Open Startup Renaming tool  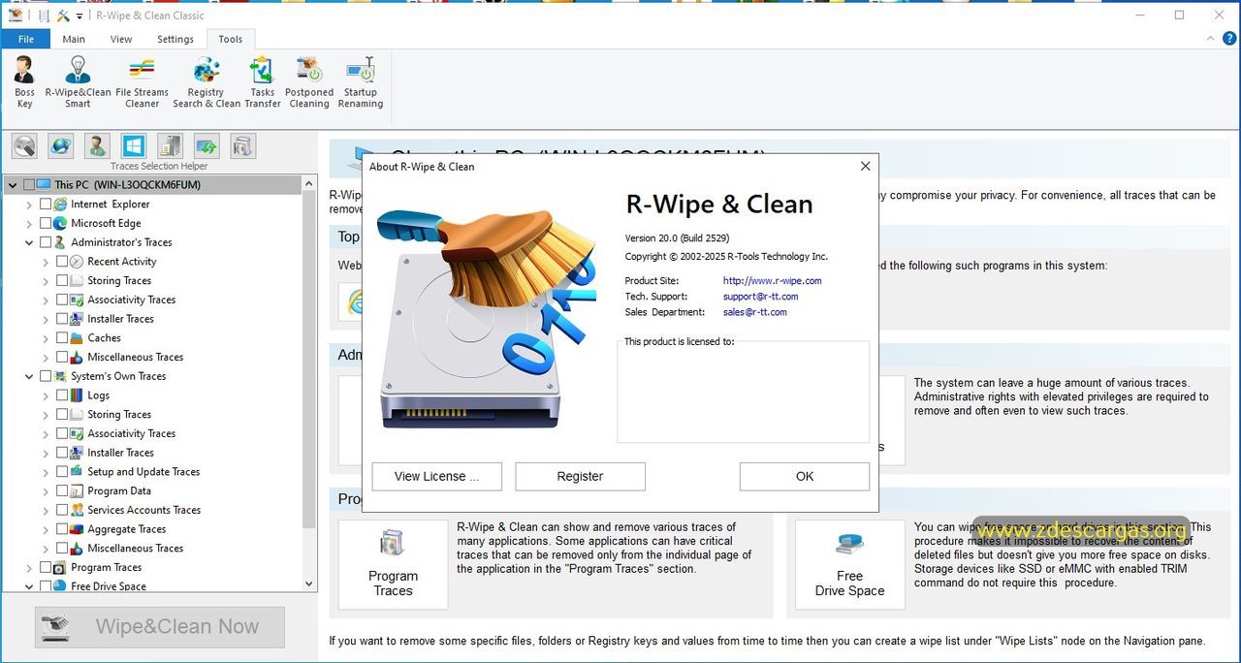pyautogui.click(x=361, y=81)
